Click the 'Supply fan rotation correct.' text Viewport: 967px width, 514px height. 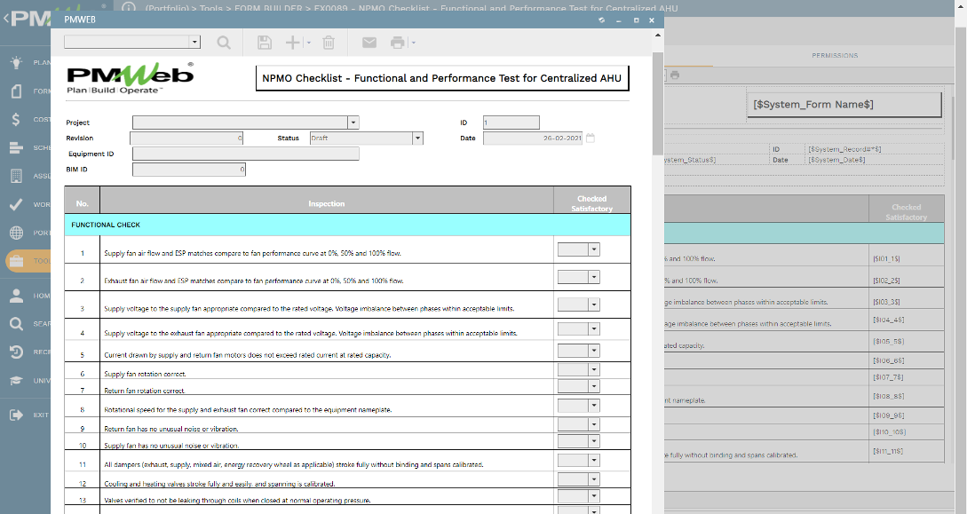[x=145, y=374]
